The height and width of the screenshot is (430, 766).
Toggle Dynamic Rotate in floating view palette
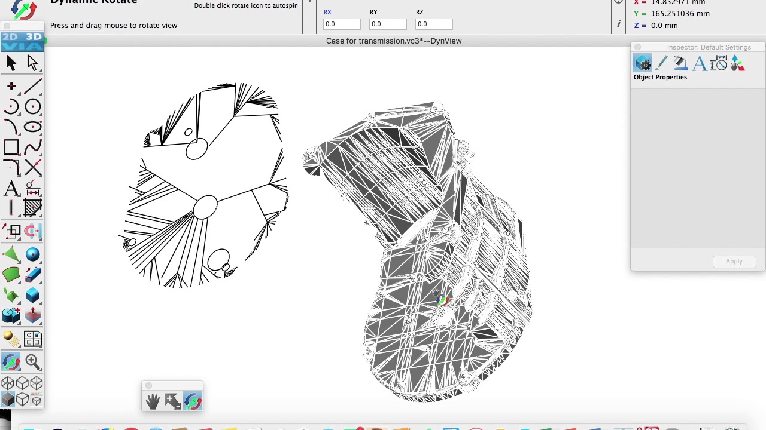[x=193, y=401]
